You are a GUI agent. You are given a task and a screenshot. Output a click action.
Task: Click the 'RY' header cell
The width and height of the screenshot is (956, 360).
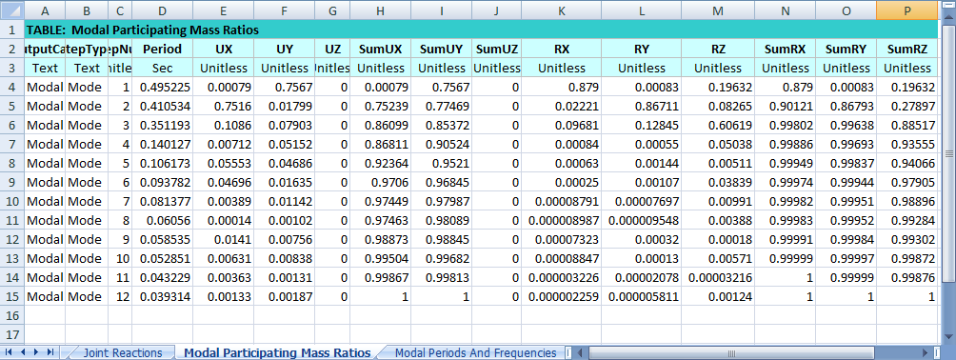point(641,49)
